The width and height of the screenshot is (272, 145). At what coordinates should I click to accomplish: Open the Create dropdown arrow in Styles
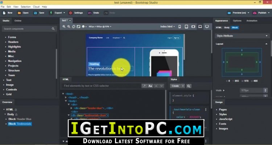click(183, 86)
